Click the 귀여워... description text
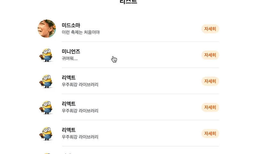The image size is (256, 154). point(69,58)
